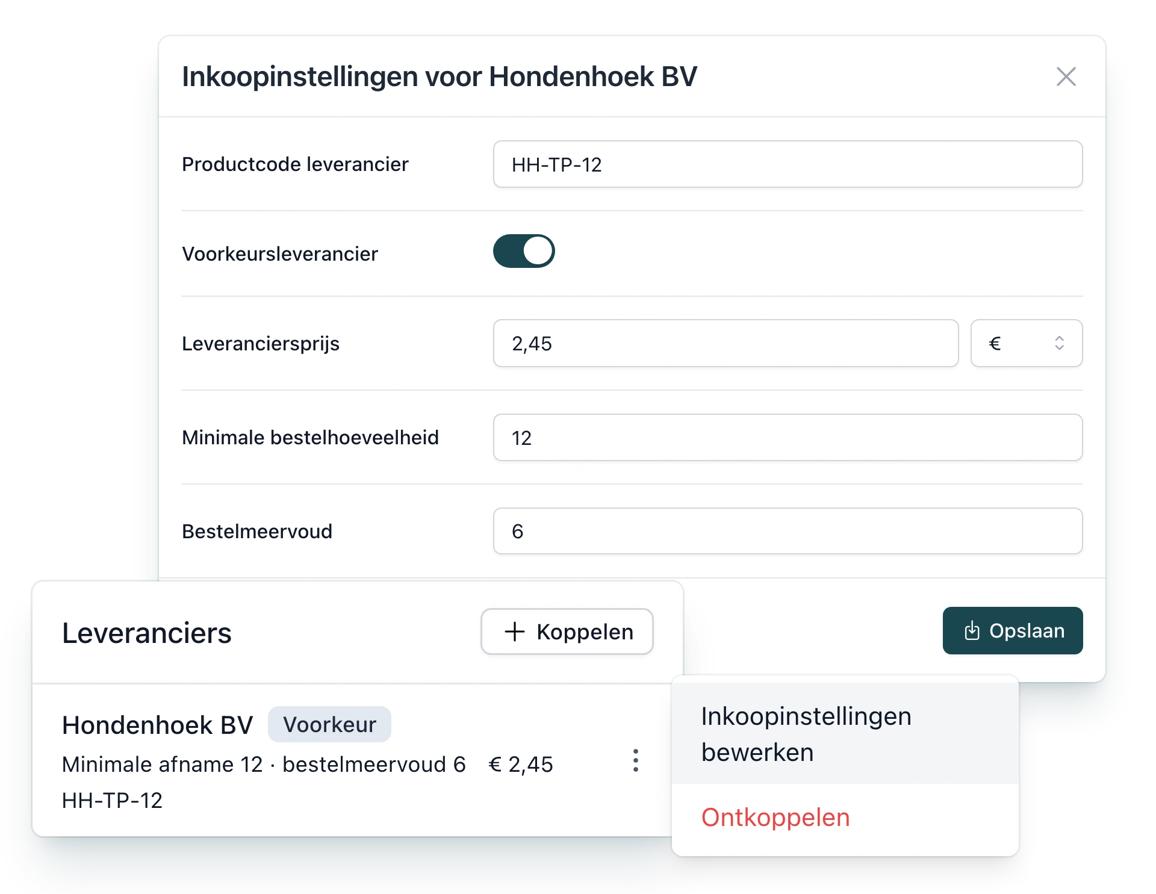The height and width of the screenshot is (894, 1156).
Task: Click the HH-TP-12 code under Hondenhoek BV
Action: pyautogui.click(x=113, y=800)
